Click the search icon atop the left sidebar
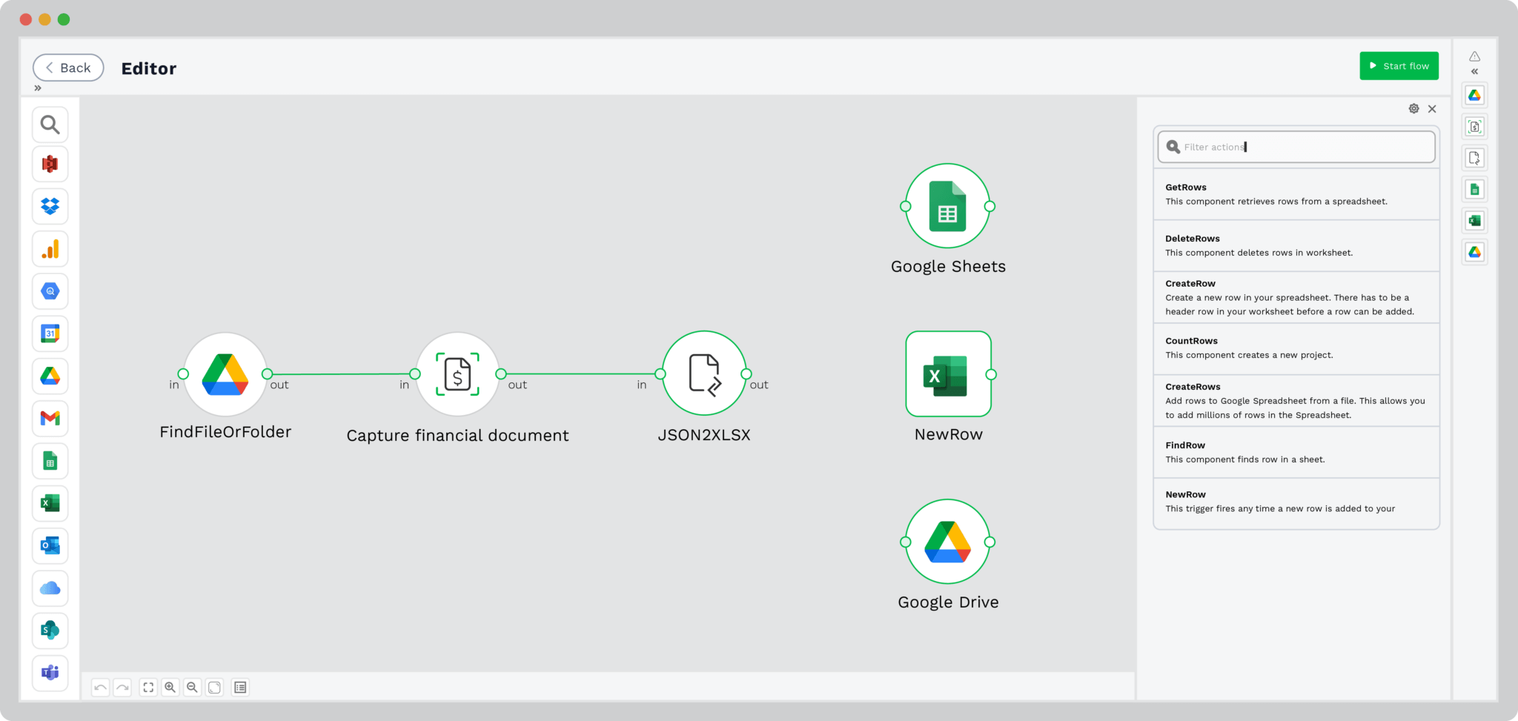Screen dimensions: 1518x721 (50, 124)
